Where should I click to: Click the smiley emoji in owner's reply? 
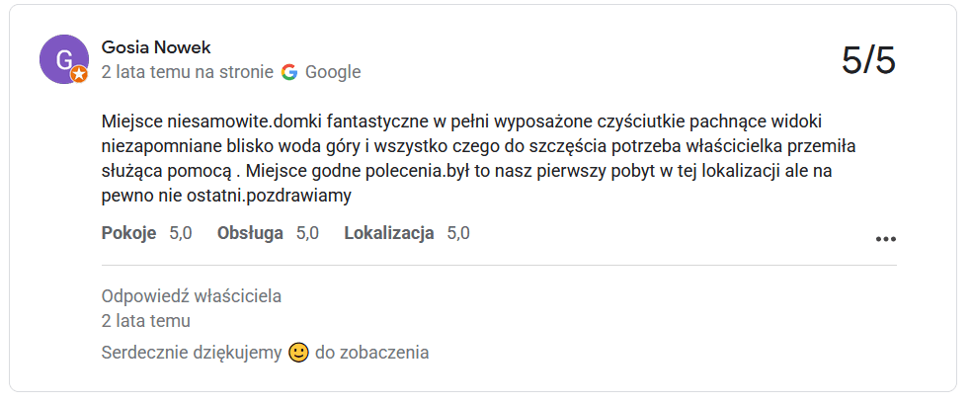[298, 353]
